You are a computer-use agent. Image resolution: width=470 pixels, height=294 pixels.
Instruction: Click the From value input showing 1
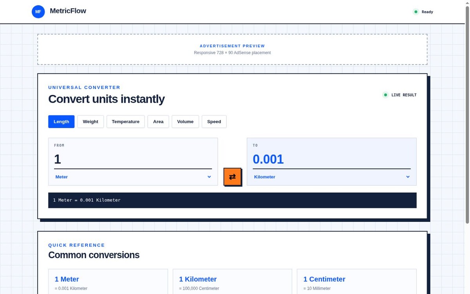coord(133,159)
